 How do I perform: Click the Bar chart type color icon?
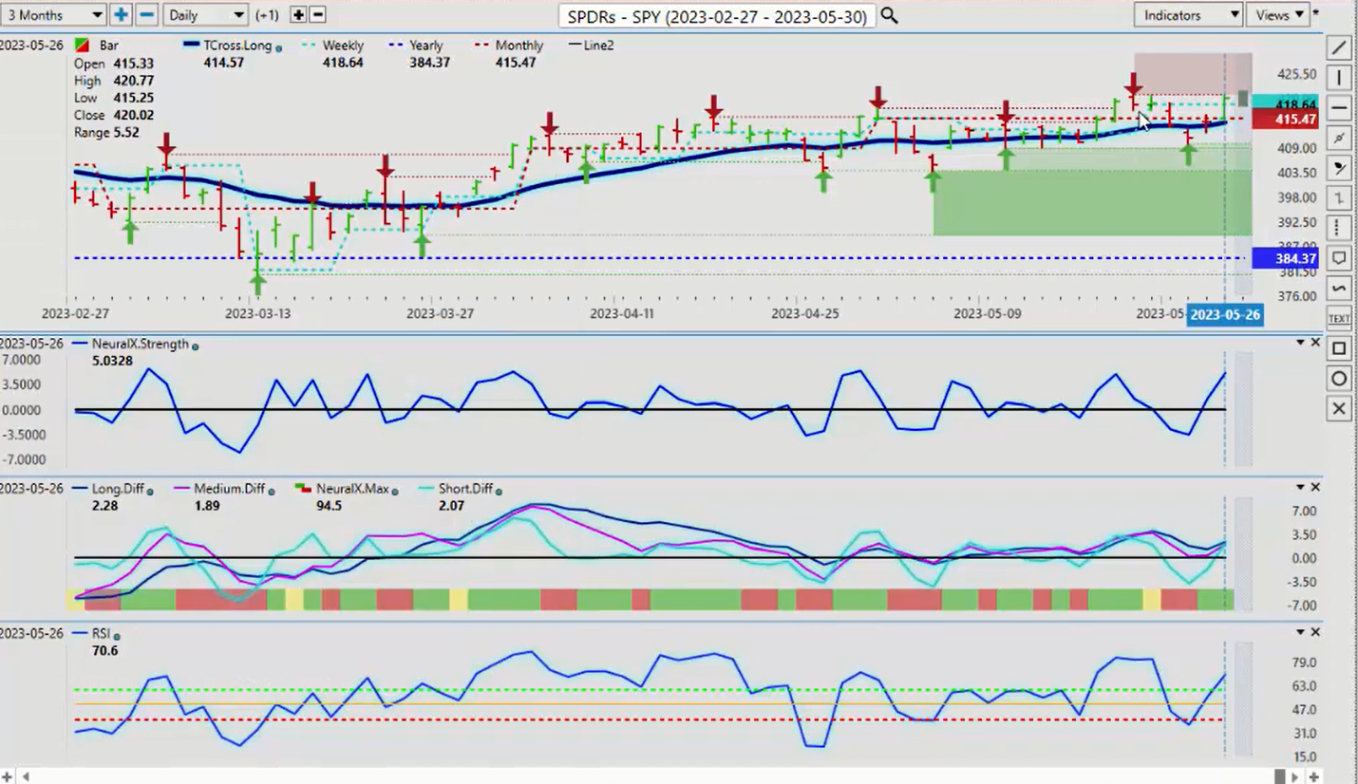pyautogui.click(x=83, y=46)
